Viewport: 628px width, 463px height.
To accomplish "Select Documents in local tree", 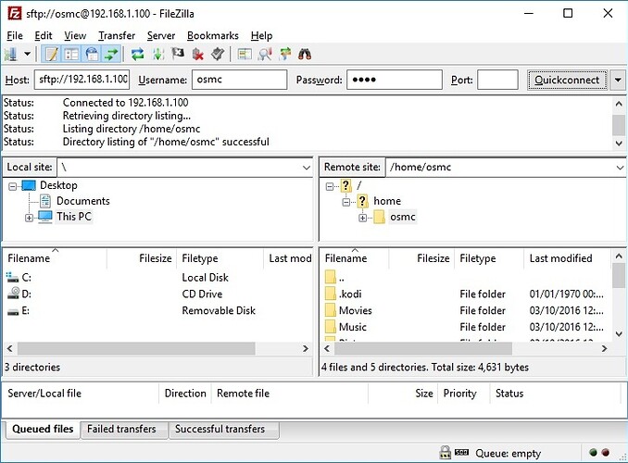I will (83, 201).
